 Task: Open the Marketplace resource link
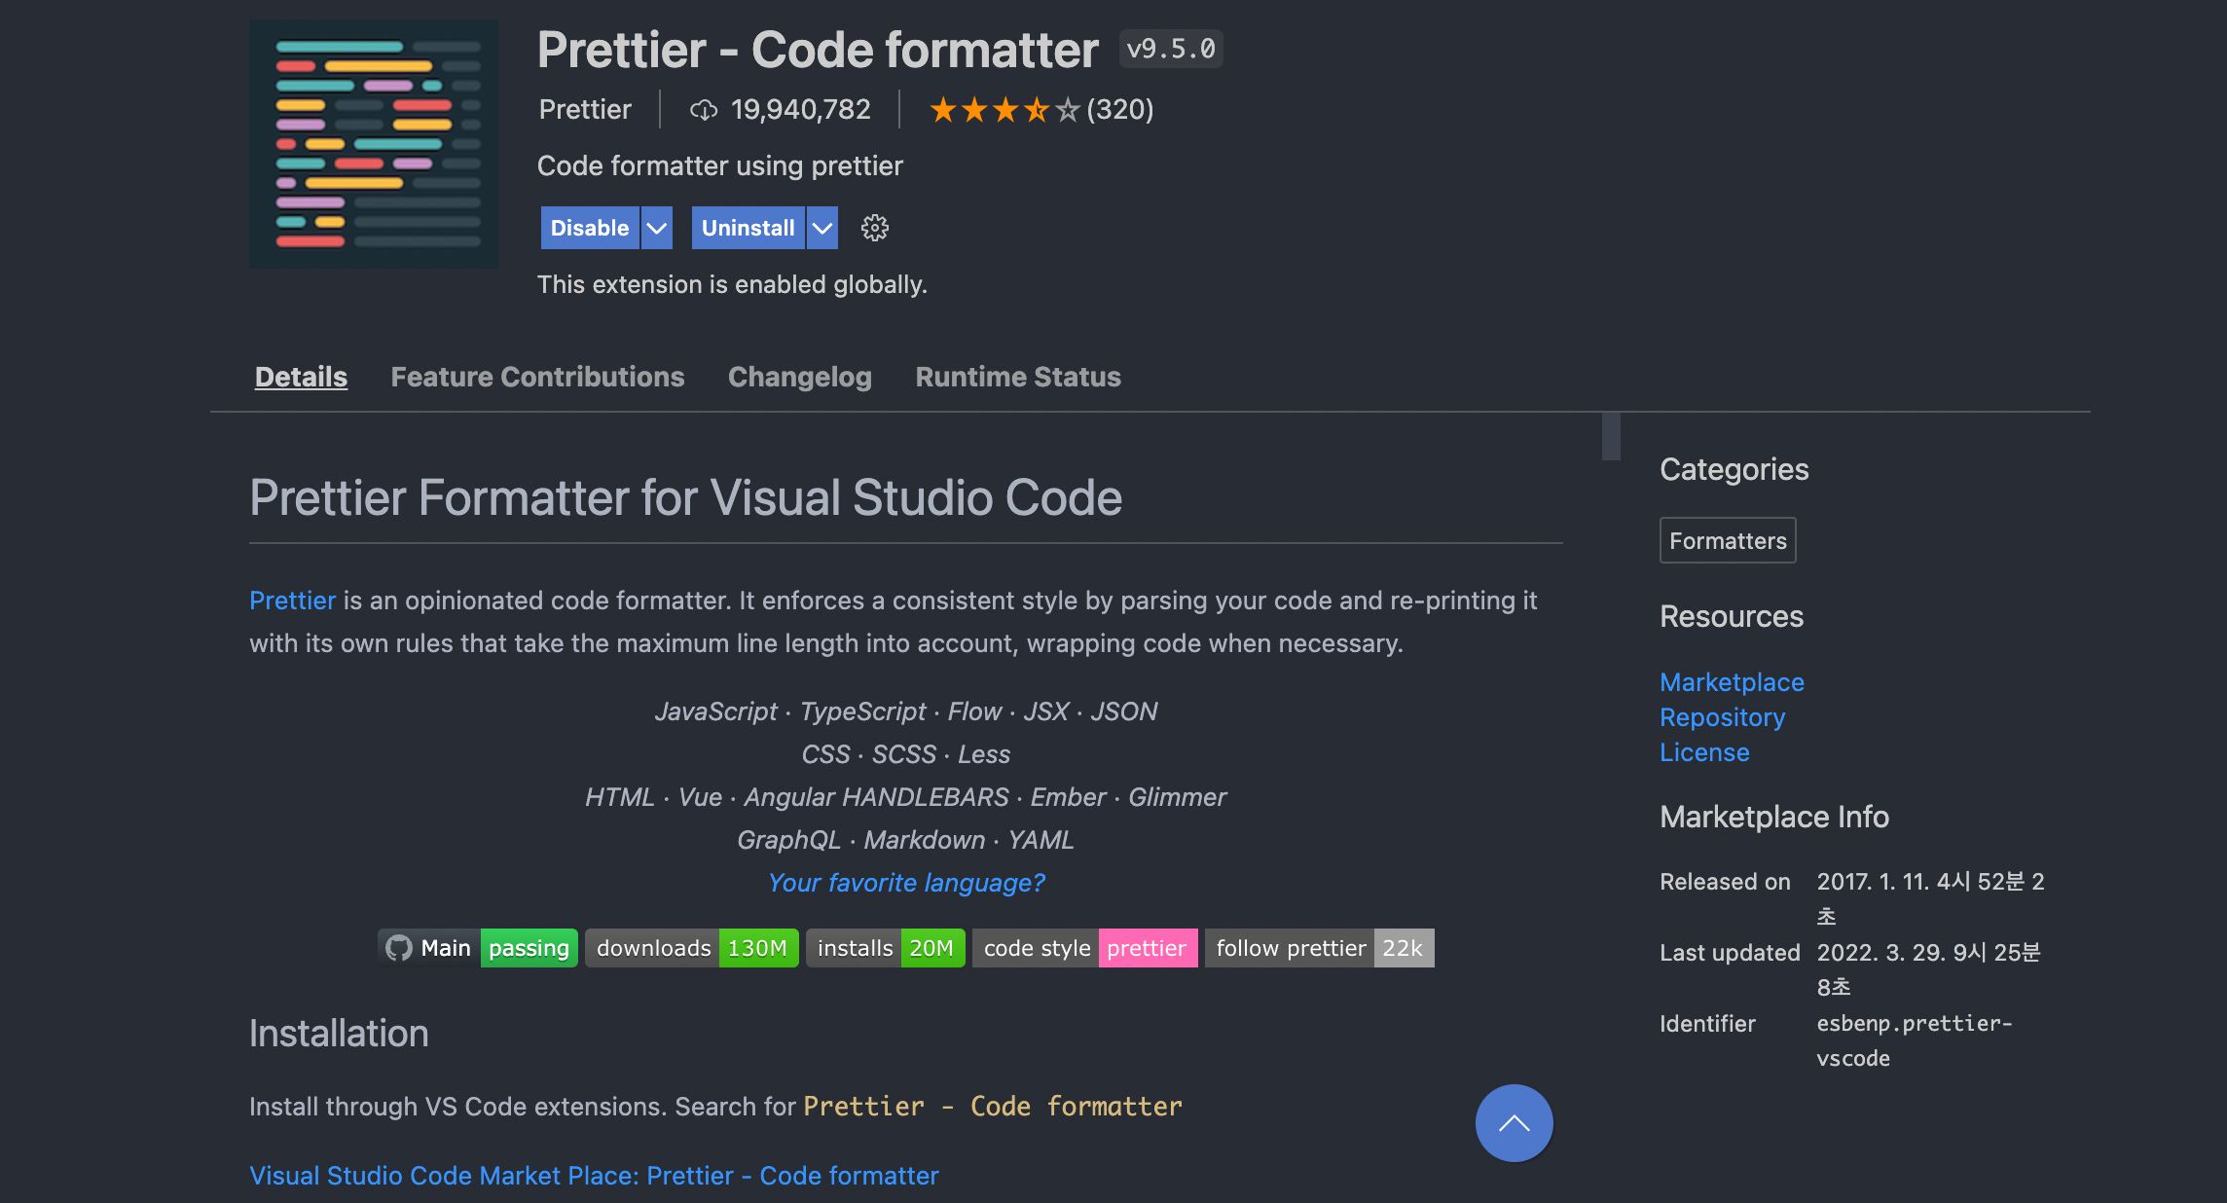[1732, 682]
